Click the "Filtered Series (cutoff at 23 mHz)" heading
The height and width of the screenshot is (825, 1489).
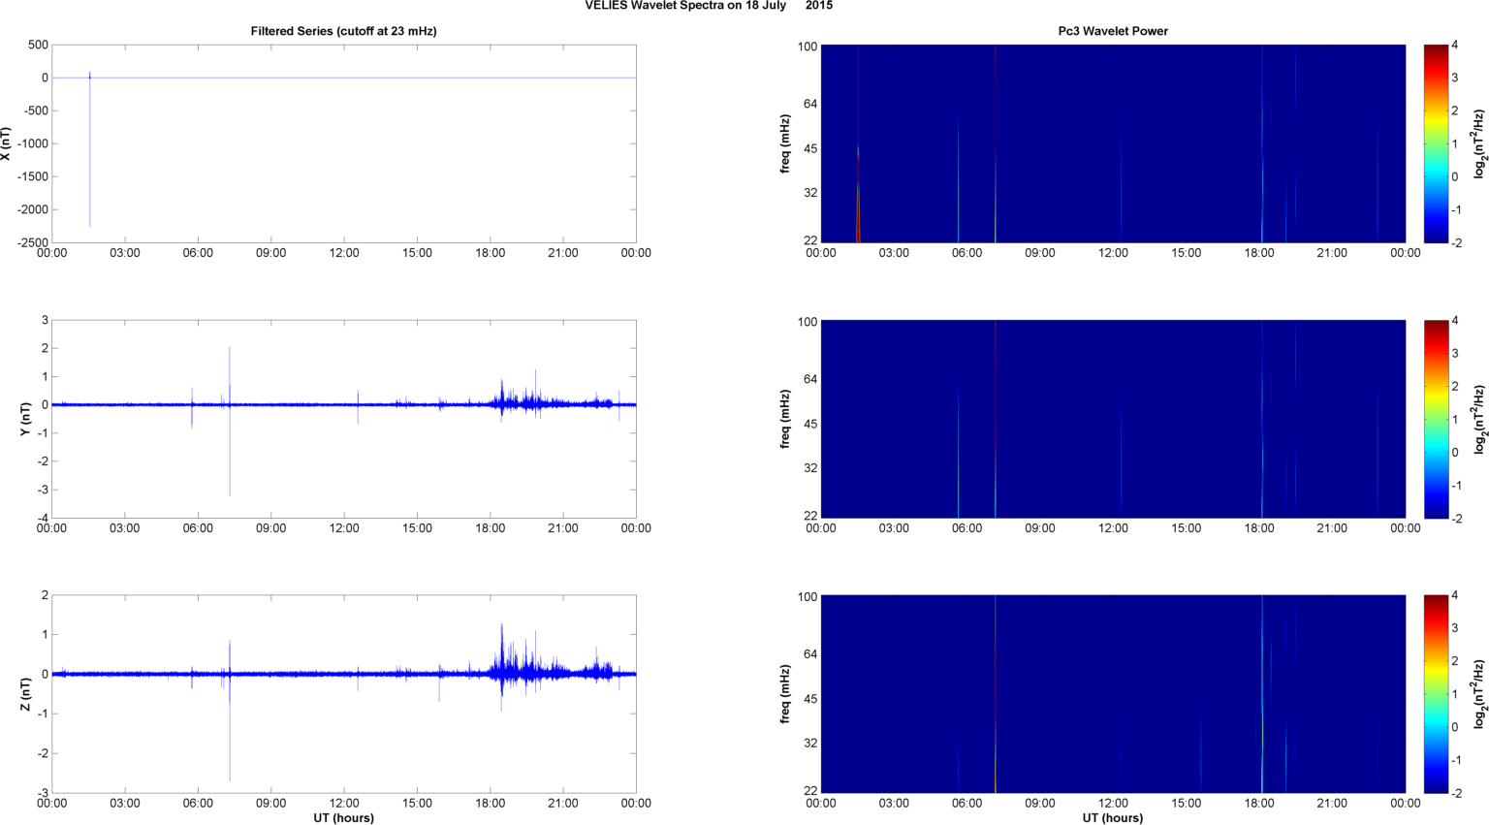(343, 31)
